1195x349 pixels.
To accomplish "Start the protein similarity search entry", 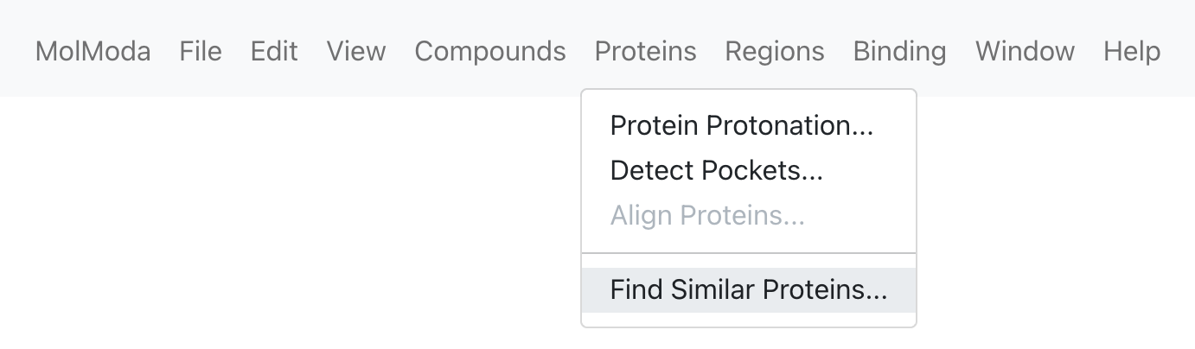I will tap(749, 289).
